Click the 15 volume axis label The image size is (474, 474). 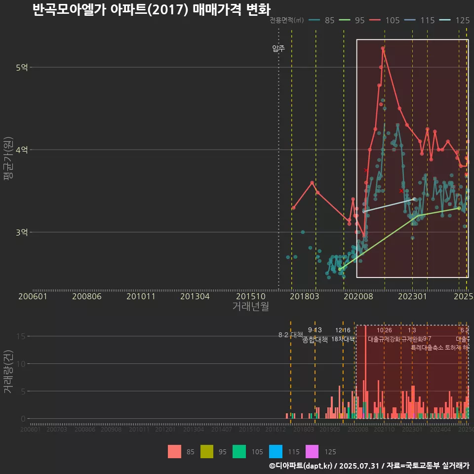click(21, 336)
